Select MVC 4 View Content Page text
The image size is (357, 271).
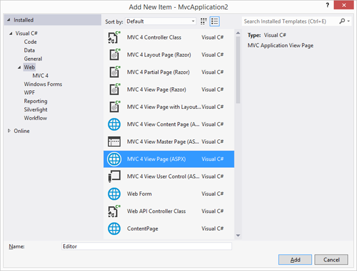tap(163, 124)
